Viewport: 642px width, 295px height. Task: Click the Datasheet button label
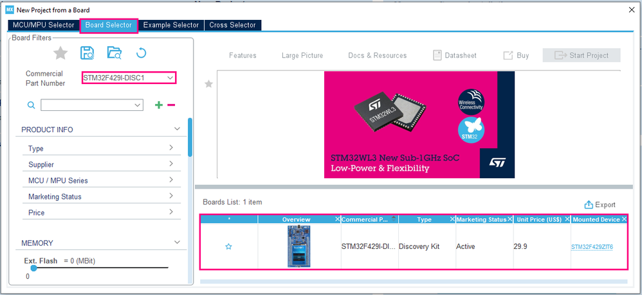[x=461, y=56]
